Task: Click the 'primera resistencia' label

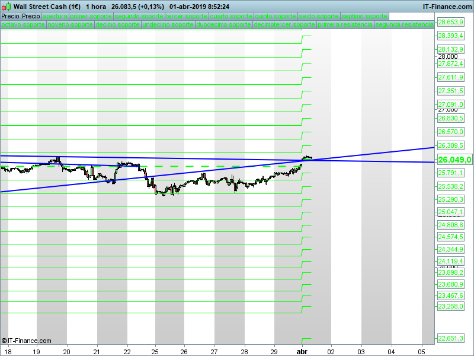Action: point(345,25)
